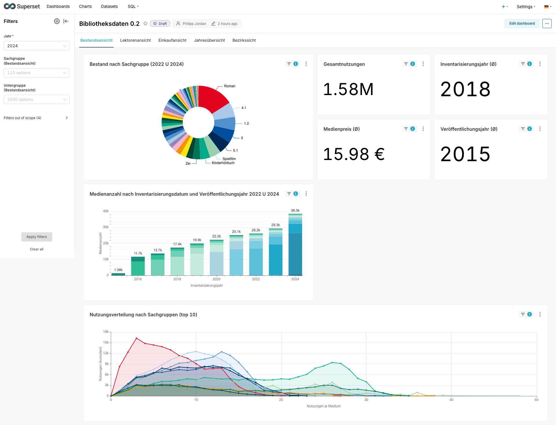
Task: Open the Jahr filter dropdown showing 2024
Action: (37, 46)
